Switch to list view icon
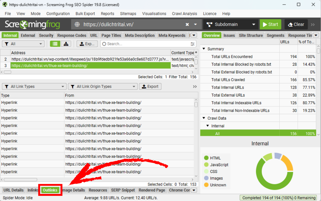The height and width of the screenshot is (201, 321). (55, 44)
